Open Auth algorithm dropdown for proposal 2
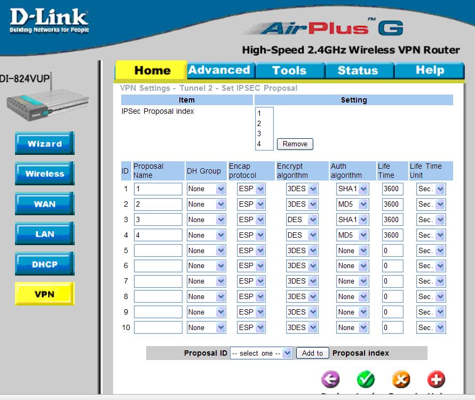Viewport: 475px width, 400px height. click(x=352, y=204)
